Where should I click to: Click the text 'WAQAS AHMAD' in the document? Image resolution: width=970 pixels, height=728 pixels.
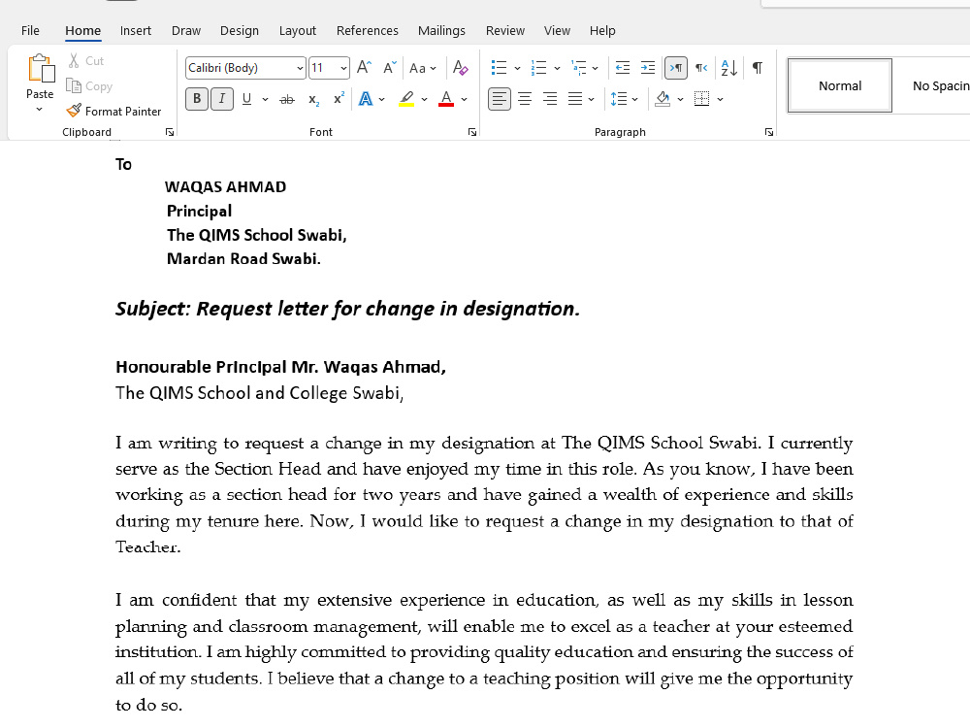(226, 187)
